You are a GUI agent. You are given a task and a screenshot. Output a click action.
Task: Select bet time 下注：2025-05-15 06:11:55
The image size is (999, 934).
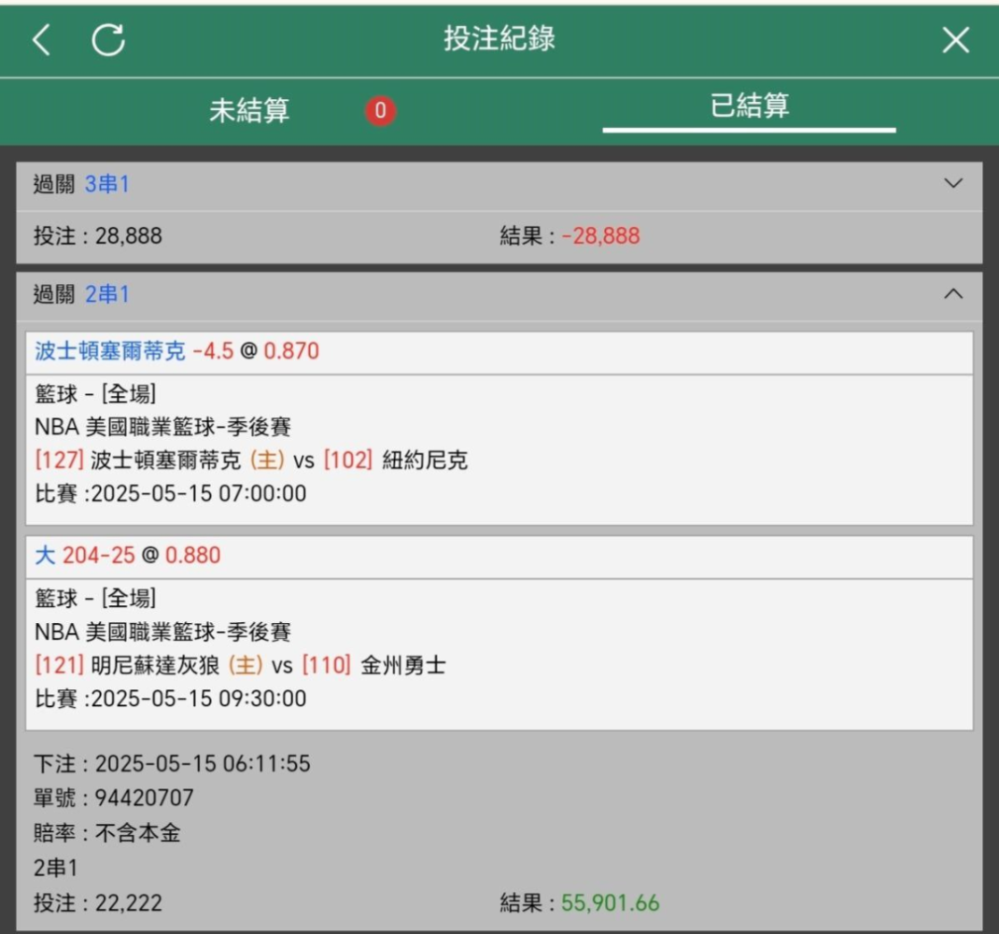pyautogui.click(x=172, y=764)
